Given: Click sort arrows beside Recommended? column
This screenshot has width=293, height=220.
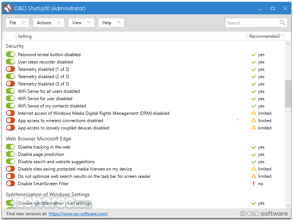Looking at the screenshot, I should click(283, 36).
